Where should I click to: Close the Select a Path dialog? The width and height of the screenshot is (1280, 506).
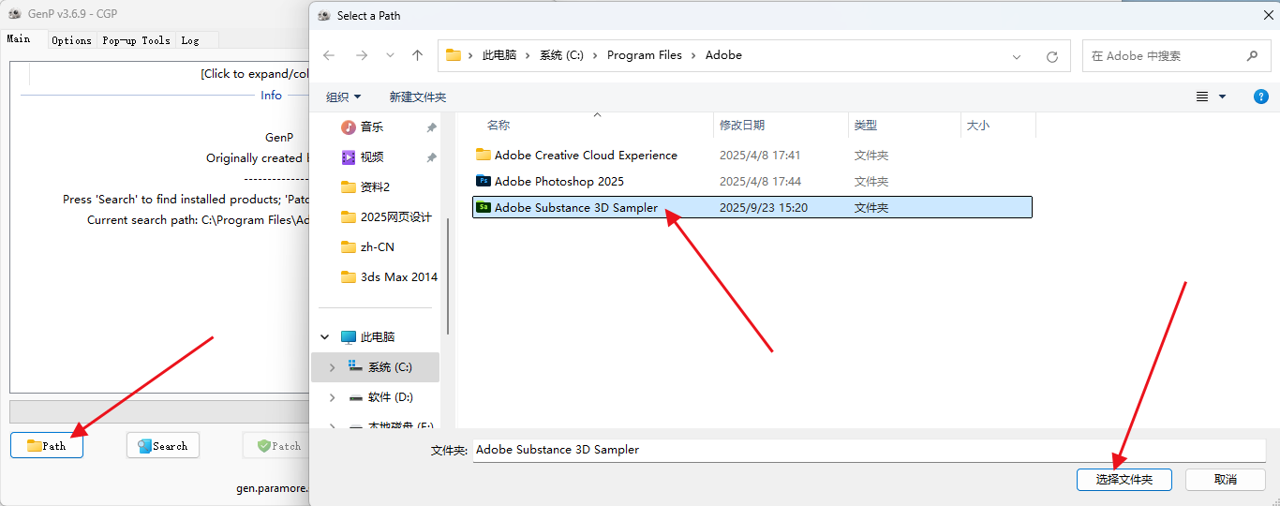[x=1268, y=15]
